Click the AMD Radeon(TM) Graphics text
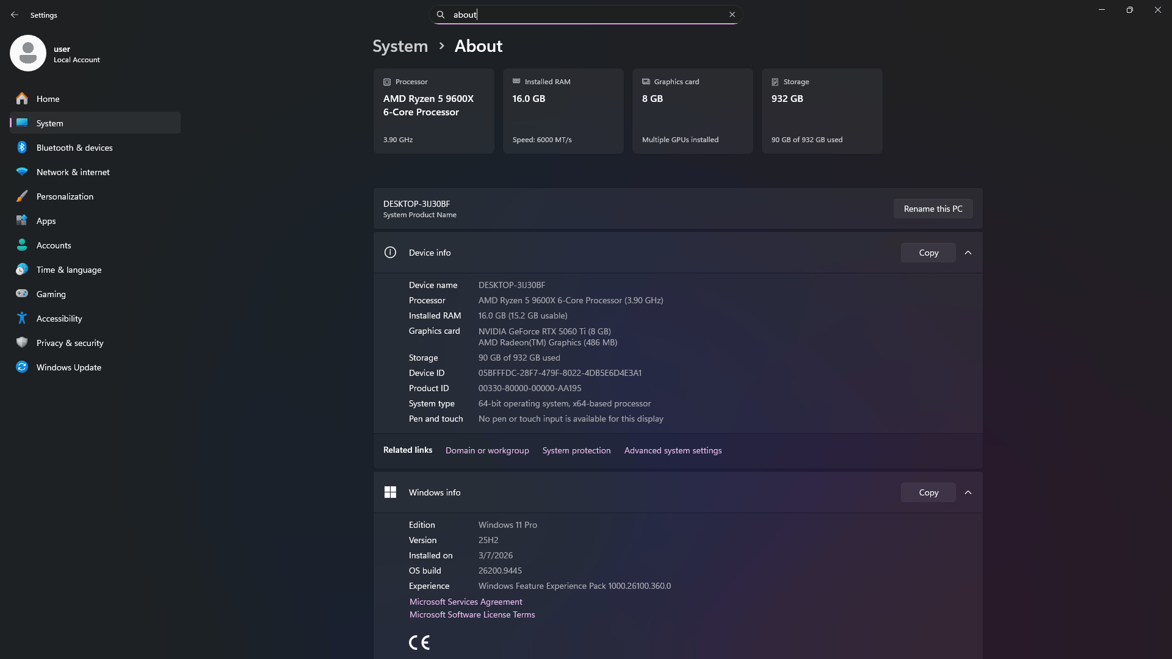Image resolution: width=1172 pixels, height=659 pixels. point(548,342)
